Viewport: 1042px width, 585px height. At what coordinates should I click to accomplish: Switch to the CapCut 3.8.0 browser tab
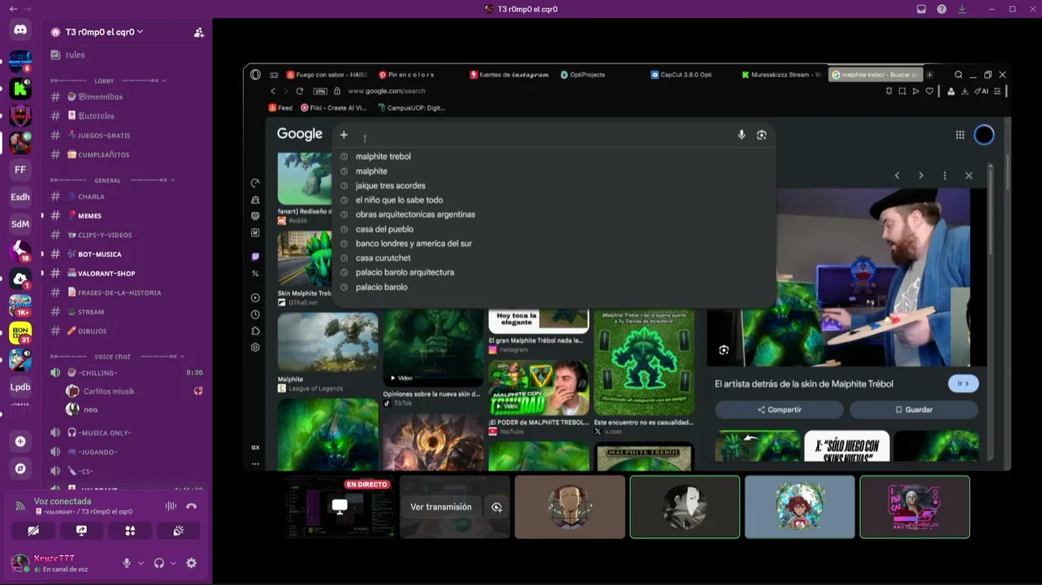click(x=681, y=75)
